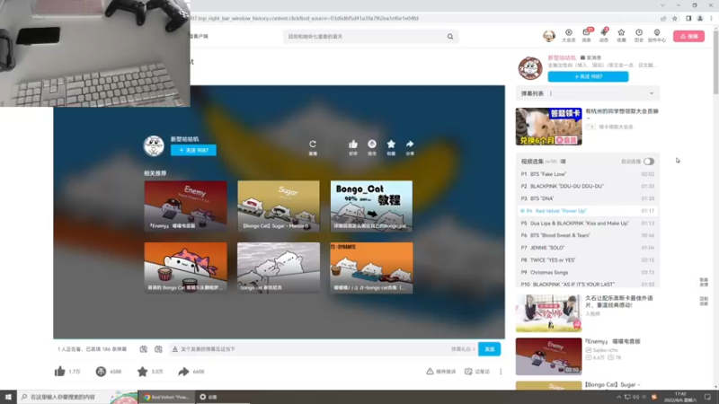Open danmaku font style 'A' icon
This screenshot has height=404, width=719.
click(174, 349)
